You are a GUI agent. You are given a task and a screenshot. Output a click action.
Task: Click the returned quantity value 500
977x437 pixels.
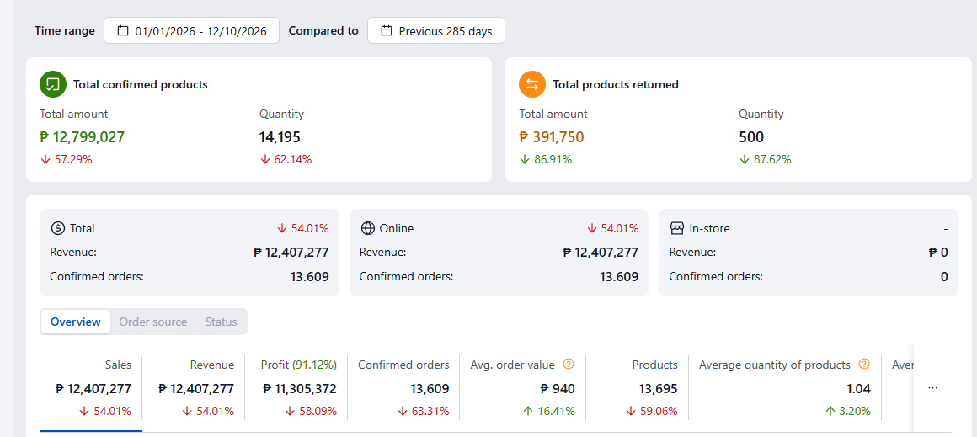click(x=751, y=137)
